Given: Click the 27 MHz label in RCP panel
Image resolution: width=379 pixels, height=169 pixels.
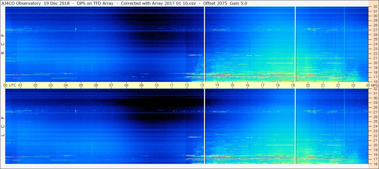Looking at the screenshot, I should click(x=375, y=30).
